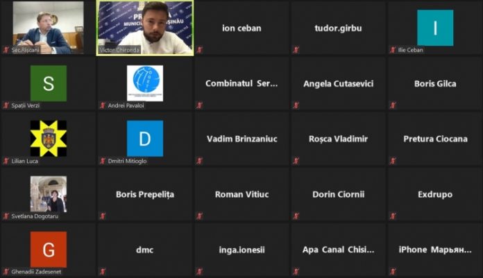Image resolution: width=483 pixels, height=278 pixels.
Task: Select the Angela Cutasevici participant tile
Action: coord(338,83)
